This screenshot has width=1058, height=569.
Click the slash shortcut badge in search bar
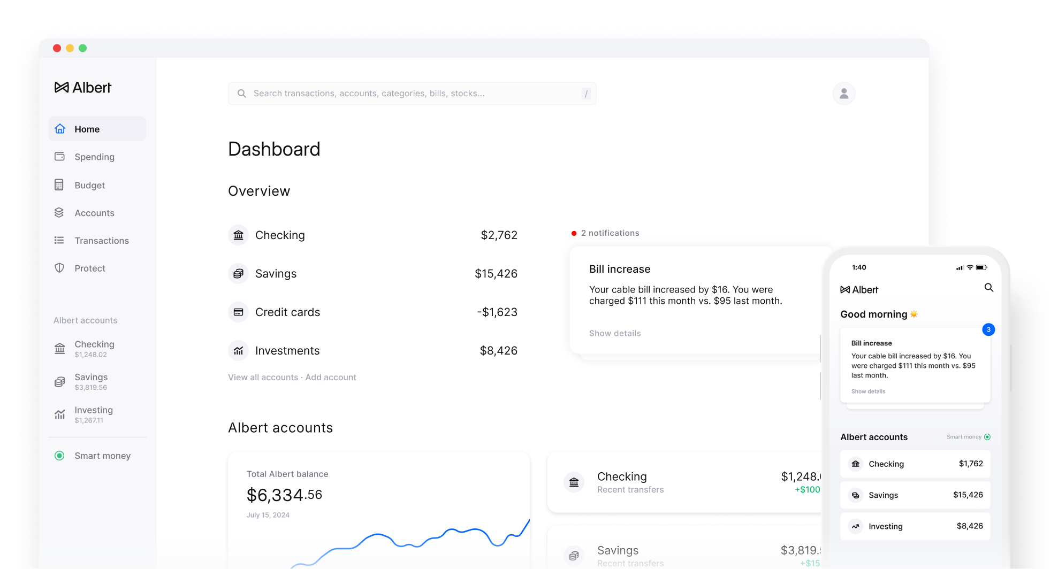point(586,94)
